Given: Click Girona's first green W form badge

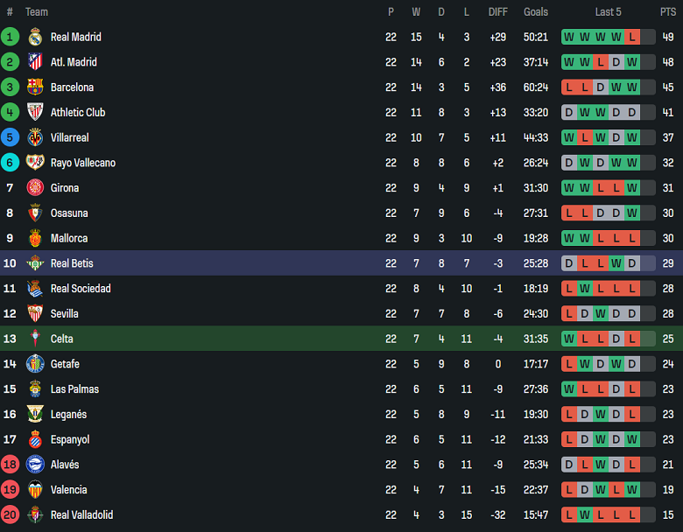Looking at the screenshot, I should [x=569, y=188].
